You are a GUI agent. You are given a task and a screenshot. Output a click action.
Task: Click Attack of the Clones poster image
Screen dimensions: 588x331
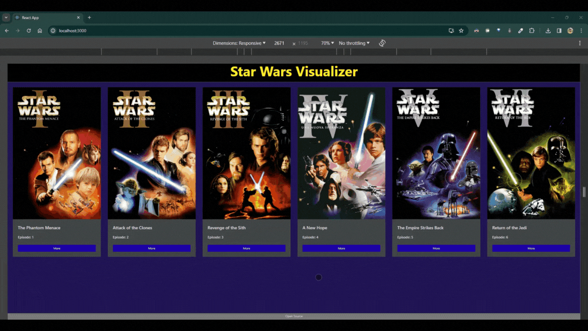[152, 153]
